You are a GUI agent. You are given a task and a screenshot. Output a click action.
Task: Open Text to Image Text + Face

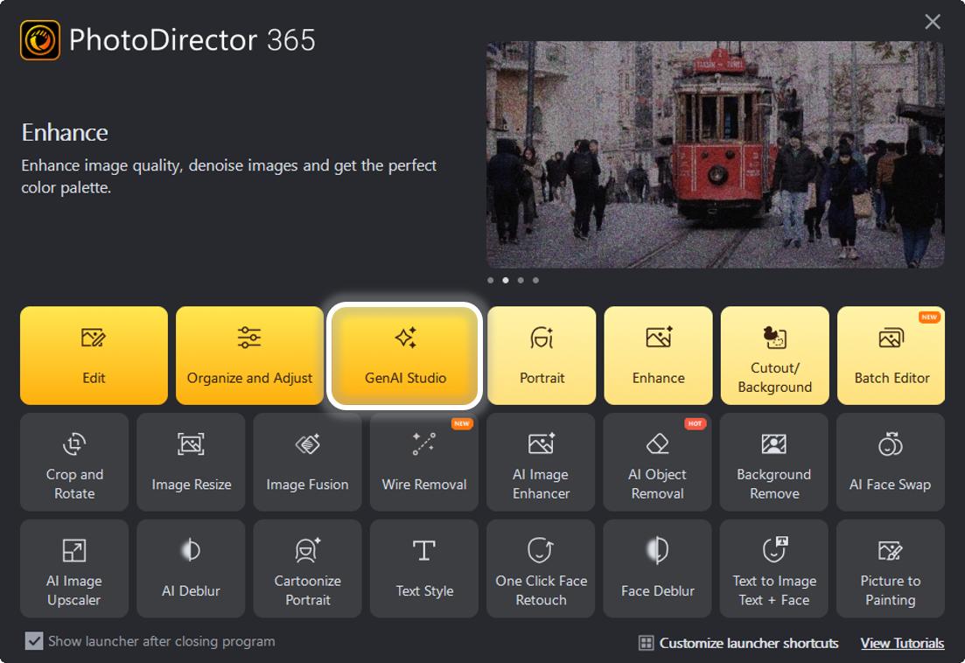(773, 569)
